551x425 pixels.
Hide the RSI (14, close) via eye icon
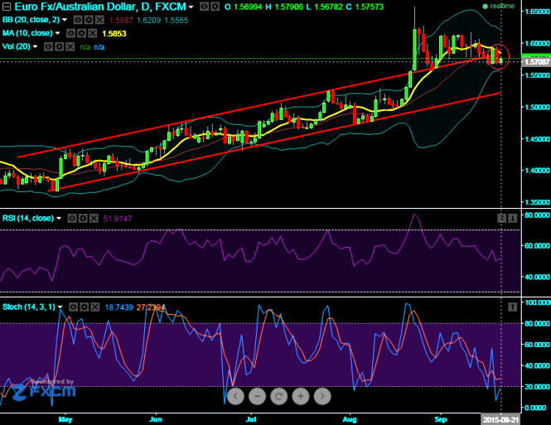72,219
